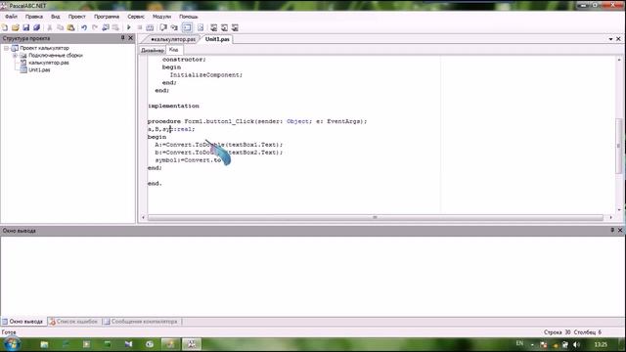Open the Сообщения компилятора bottom tab

141,322
